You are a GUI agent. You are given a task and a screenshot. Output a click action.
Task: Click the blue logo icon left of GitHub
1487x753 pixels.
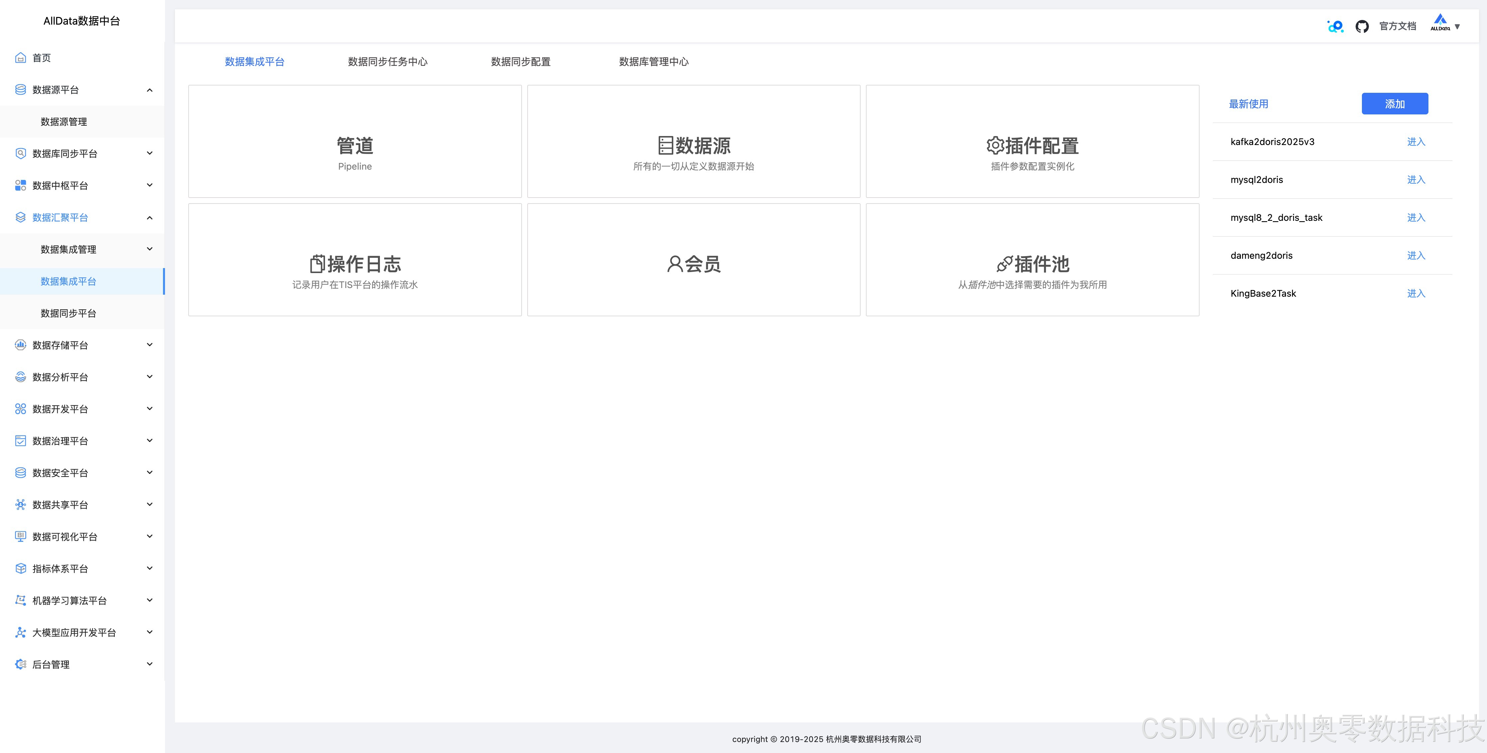coord(1336,27)
